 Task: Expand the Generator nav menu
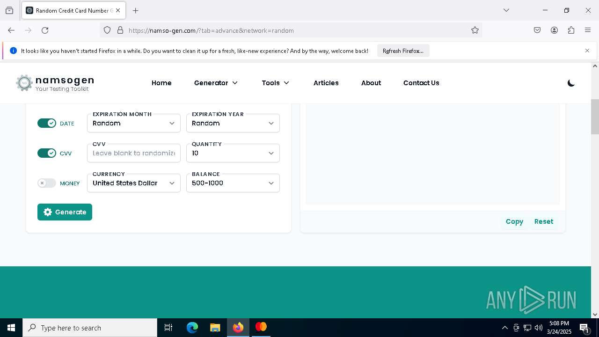coord(216,83)
